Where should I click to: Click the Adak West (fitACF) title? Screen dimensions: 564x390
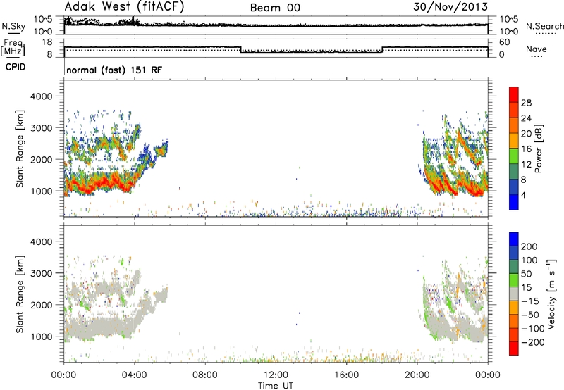click(x=124, y=7)
